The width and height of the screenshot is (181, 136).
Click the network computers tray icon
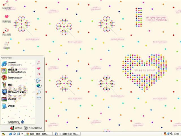point(168,134)
